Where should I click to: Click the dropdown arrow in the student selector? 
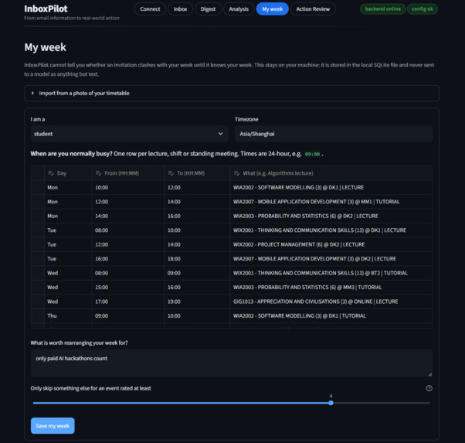pos(220,134)
